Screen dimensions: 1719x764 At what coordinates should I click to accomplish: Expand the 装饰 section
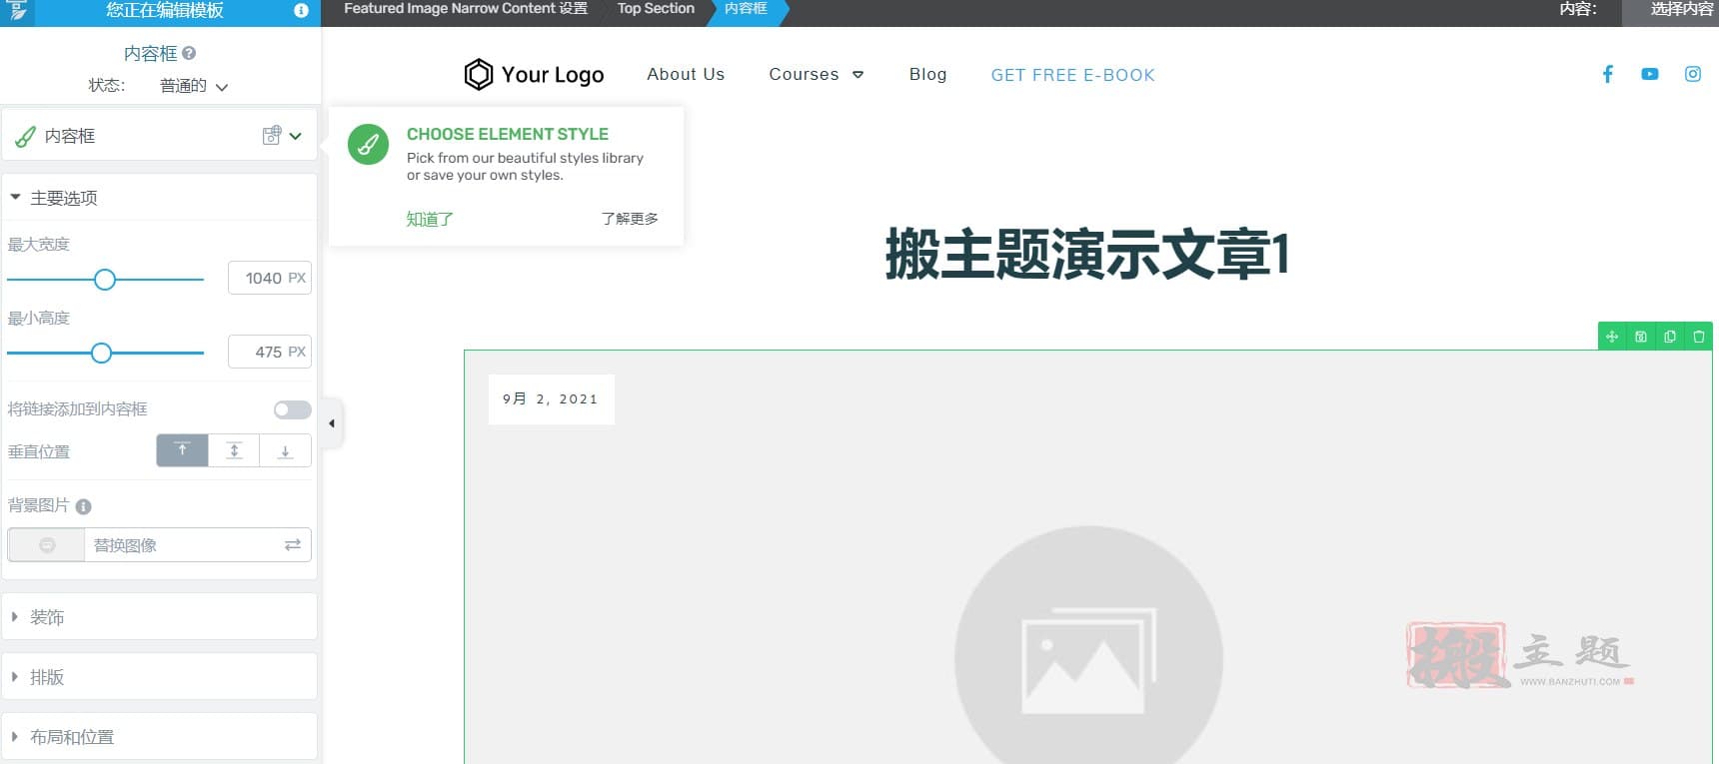160,617
